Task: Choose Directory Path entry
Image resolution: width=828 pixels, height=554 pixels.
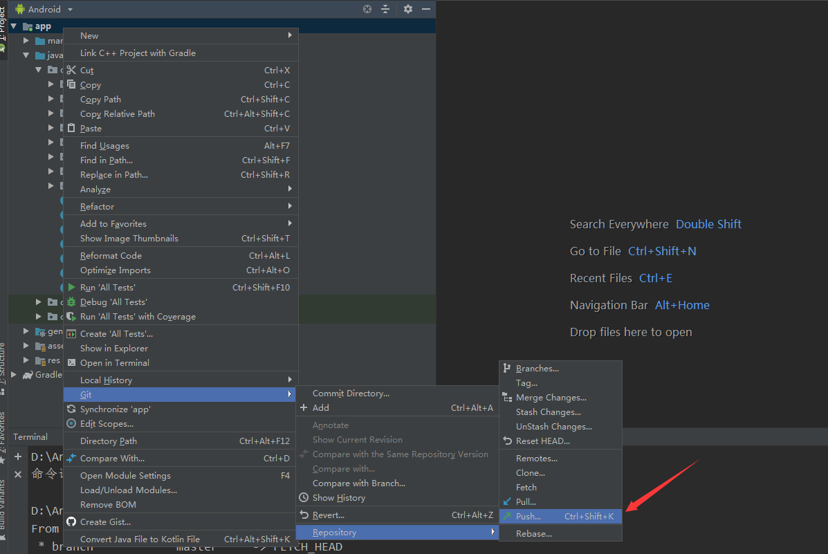Action: (x=181, y=441)
